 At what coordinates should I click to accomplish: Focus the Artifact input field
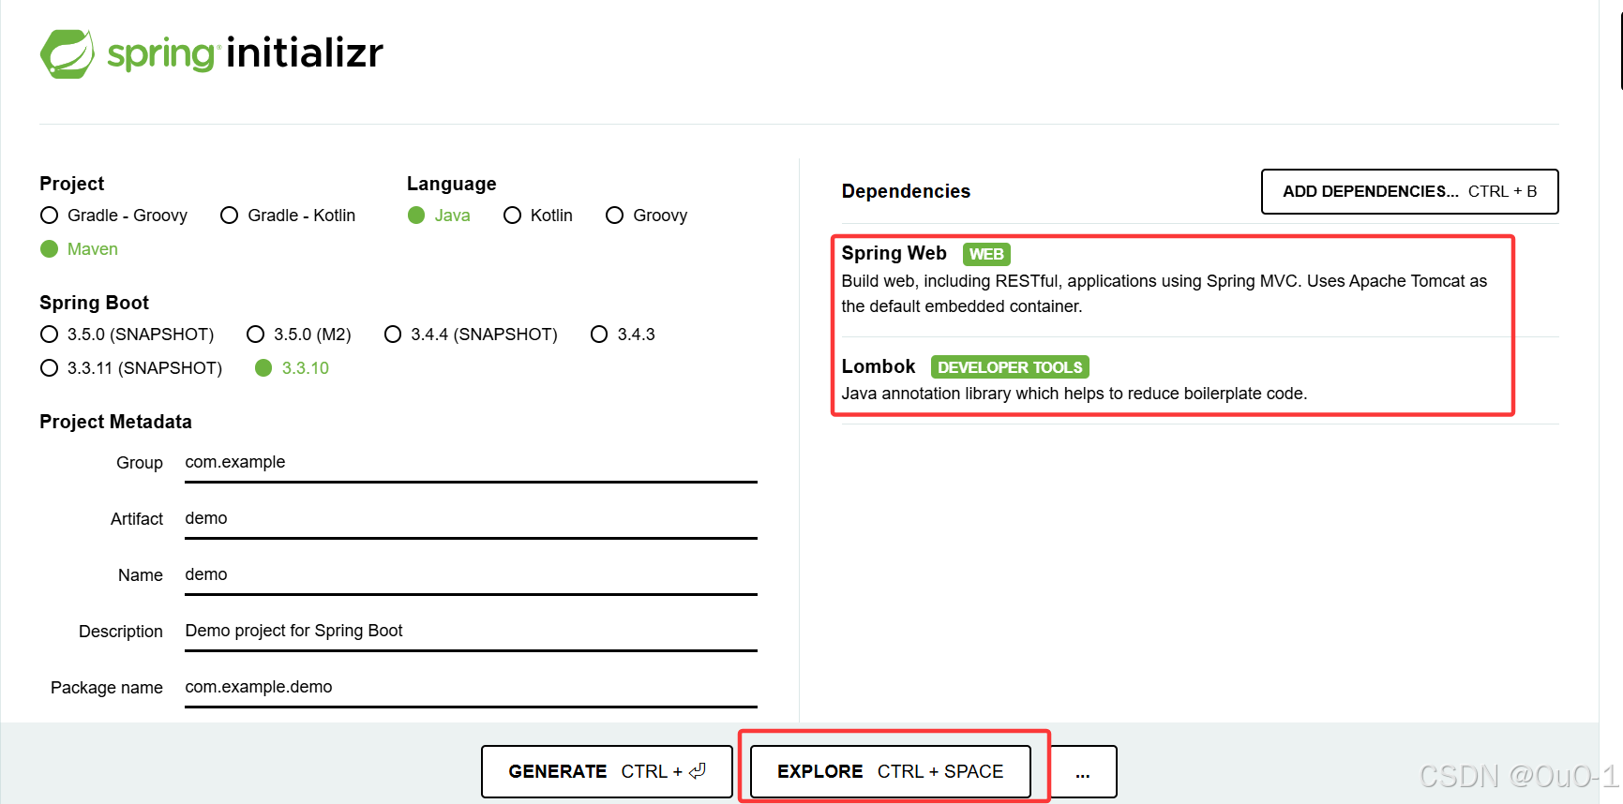(471, 519)
